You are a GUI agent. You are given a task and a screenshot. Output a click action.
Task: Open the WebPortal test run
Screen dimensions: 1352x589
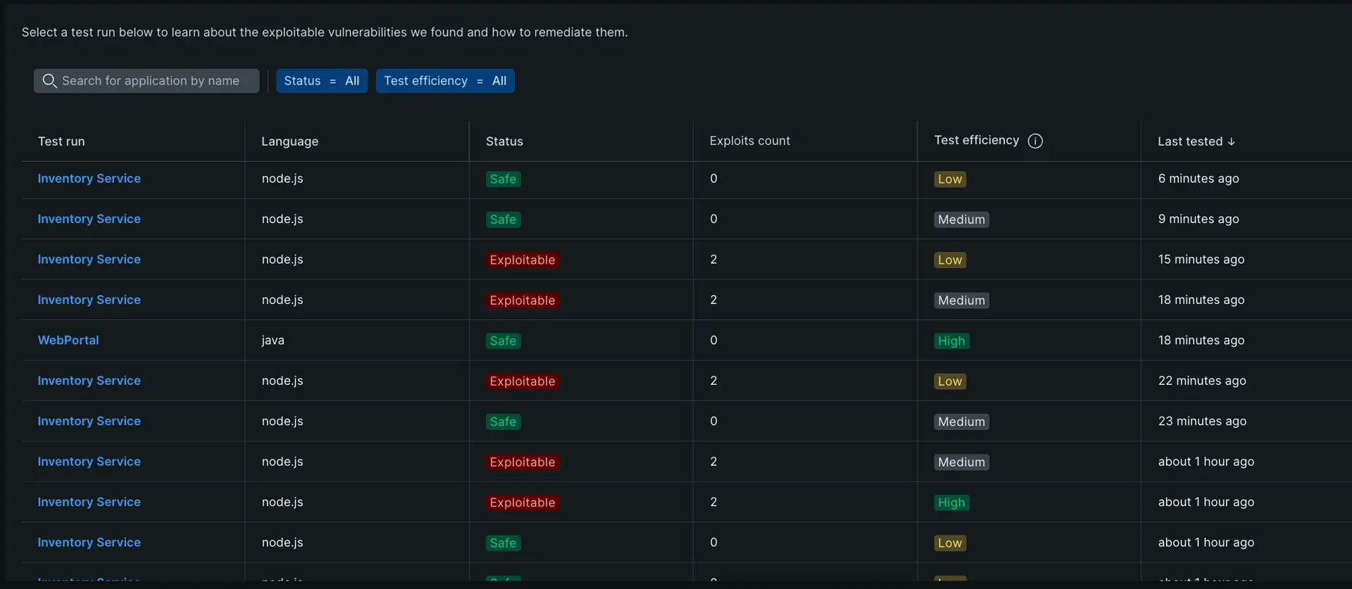tap(68, 341)
